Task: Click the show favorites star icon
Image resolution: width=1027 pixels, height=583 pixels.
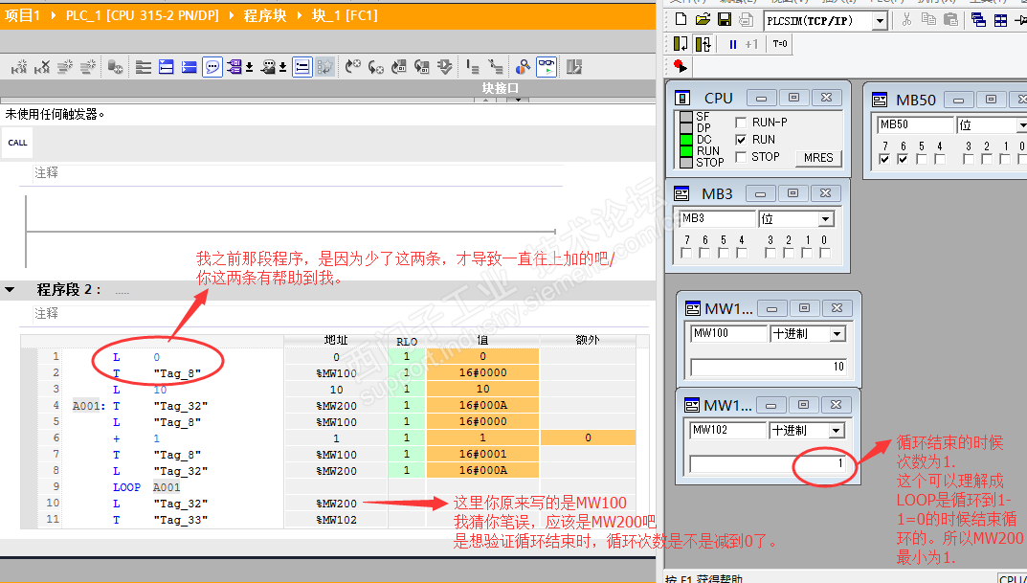Action: [x=324, y=67]
